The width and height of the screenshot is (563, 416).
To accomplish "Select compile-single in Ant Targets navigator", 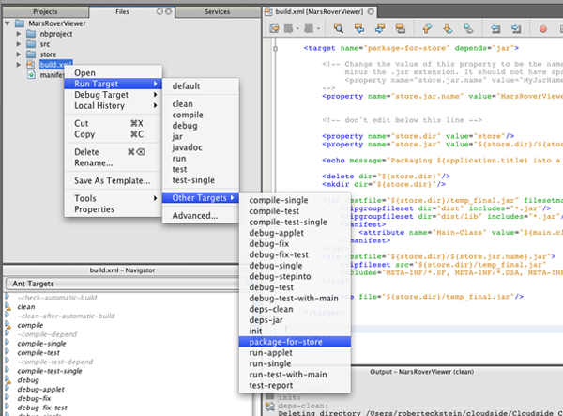I will coord(43,344).
